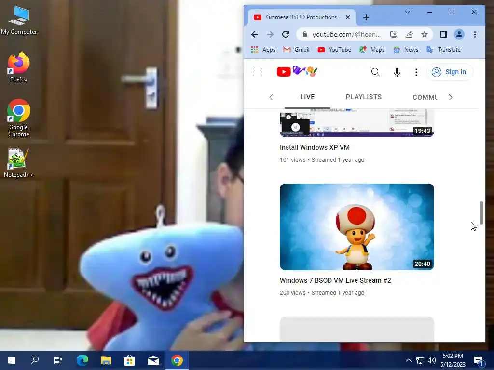
Task: Close the Kimmese BSOD Productions tab
Action: tap(348, 17)
